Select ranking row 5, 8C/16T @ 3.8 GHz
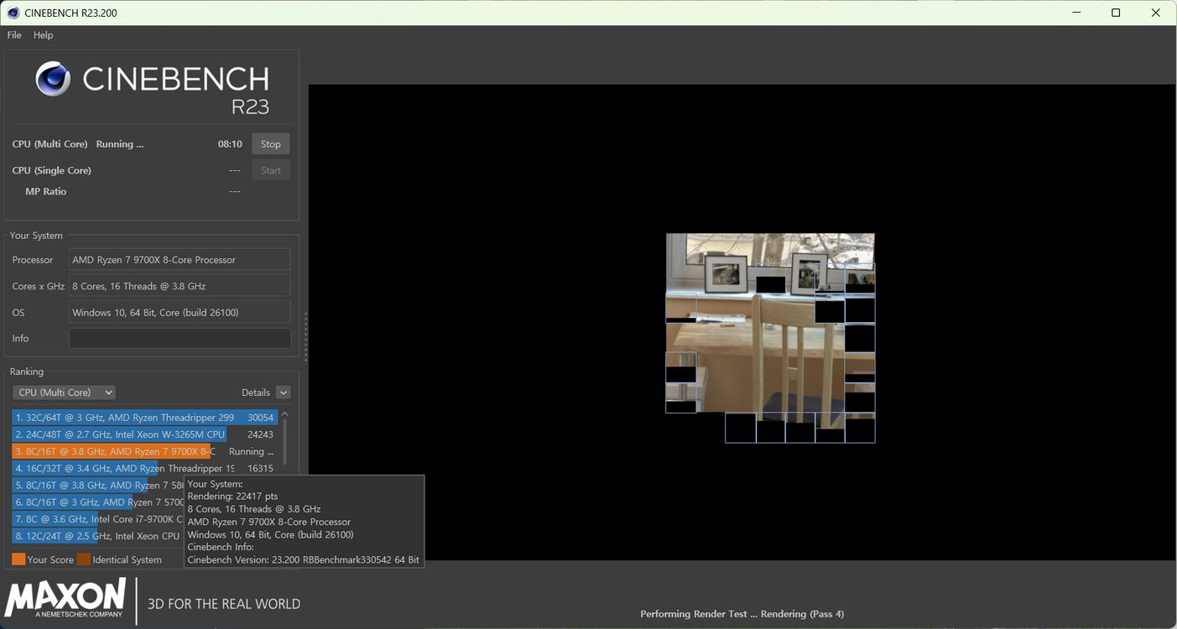Image resolution: width=1177 pixels, height=629 pixels. pos(97,485)
